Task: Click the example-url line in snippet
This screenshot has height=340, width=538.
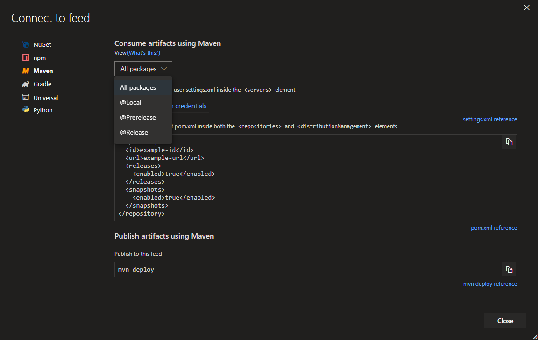Action: [165, 158]
